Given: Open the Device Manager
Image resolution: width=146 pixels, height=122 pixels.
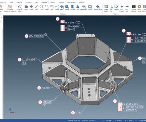Looking at the screenshot, I should (134, 8).
